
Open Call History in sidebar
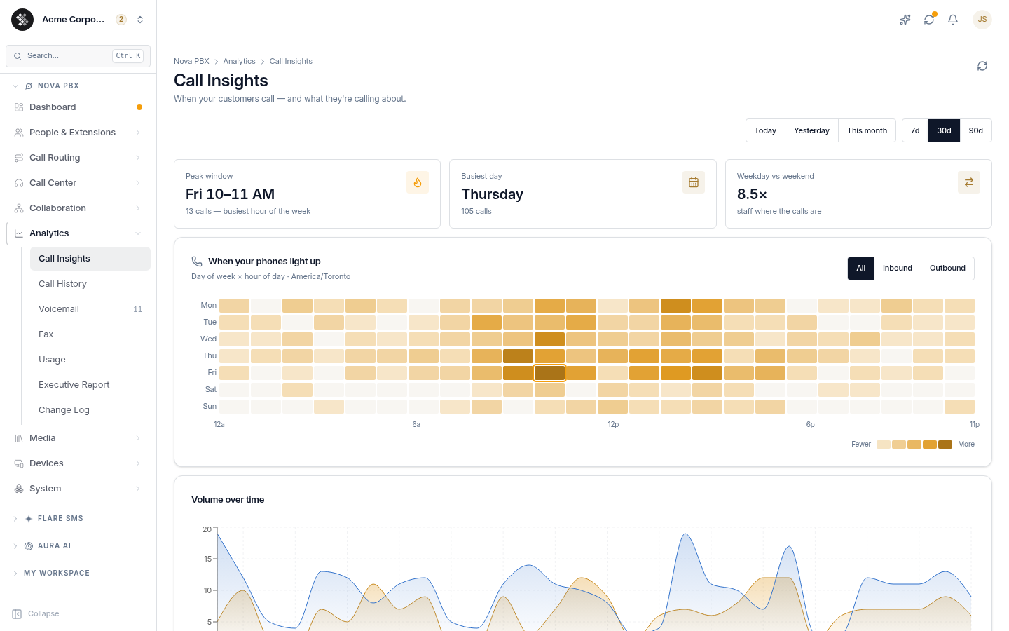click(x=90, y=284)
